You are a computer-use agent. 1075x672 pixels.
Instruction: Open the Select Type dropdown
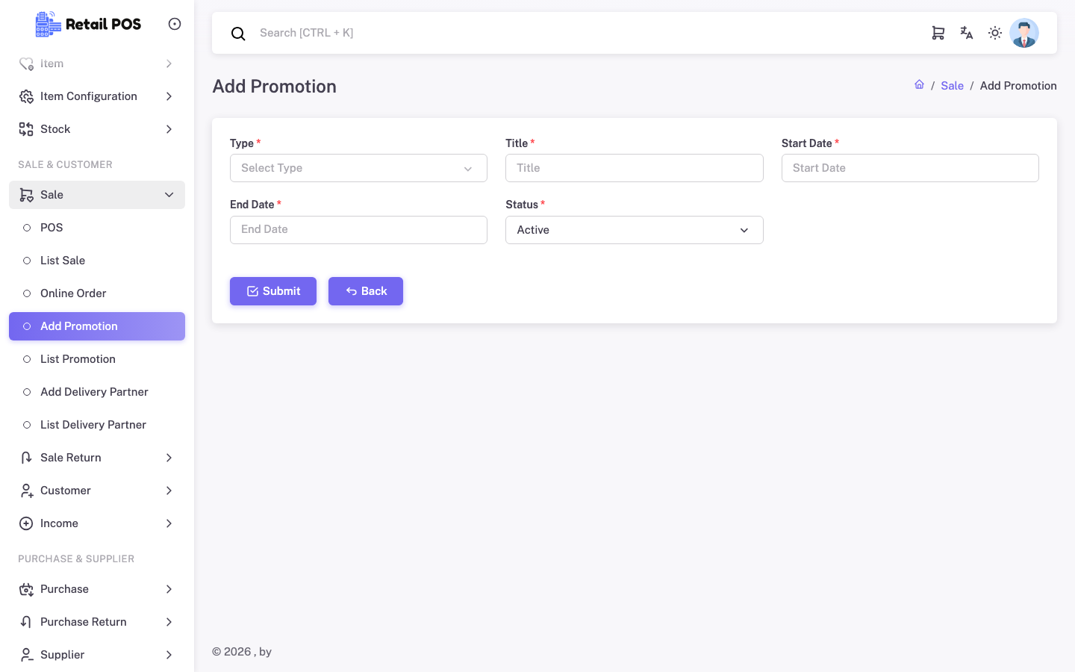coord(358,168)
